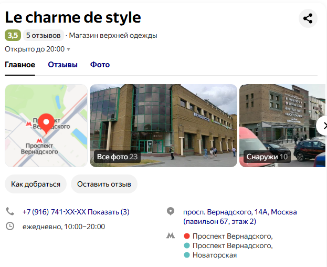Screen dimensions: 327x267
Task: Switch to the Отзывы tab
Action: [63, 65]
